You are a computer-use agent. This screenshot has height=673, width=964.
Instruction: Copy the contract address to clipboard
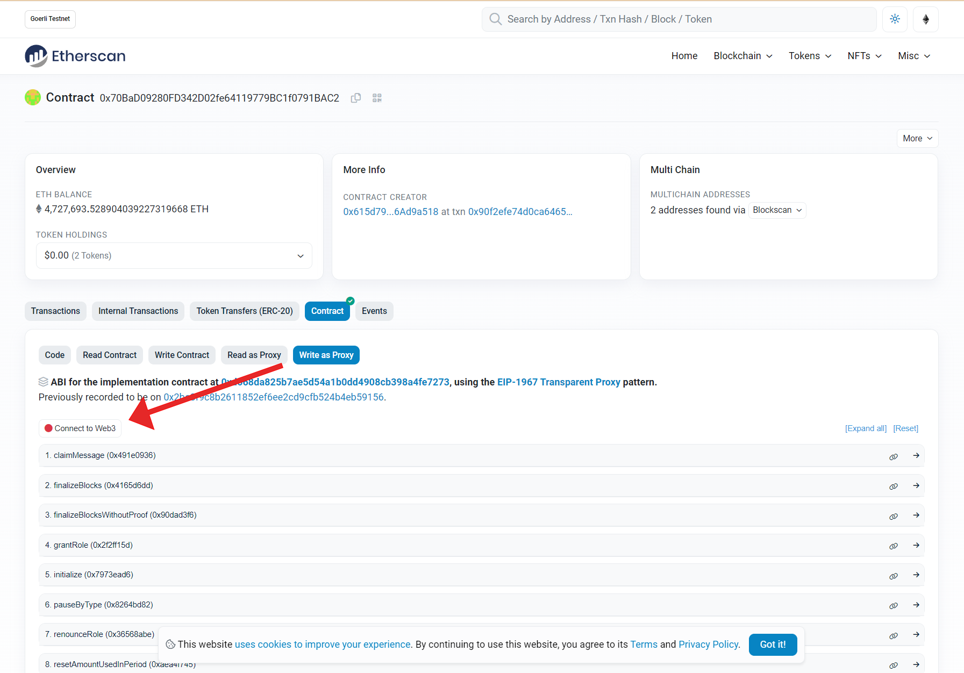(x=355, y=98)
